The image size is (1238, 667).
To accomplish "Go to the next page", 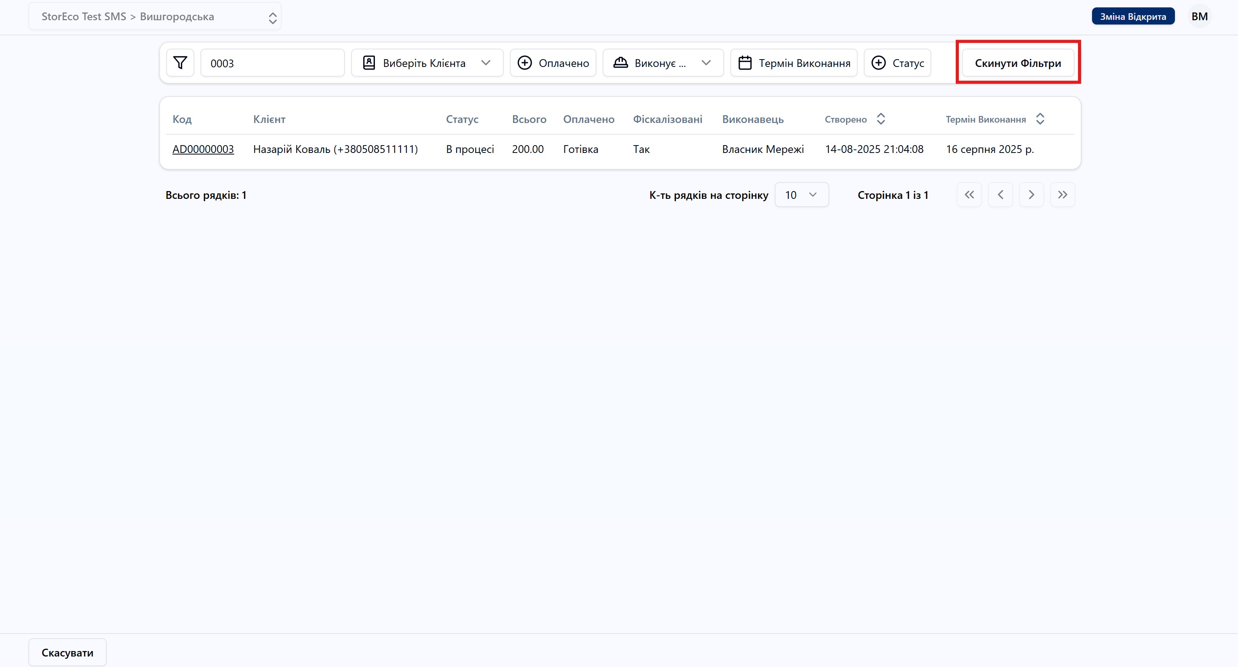I will tap(1031, 195).
